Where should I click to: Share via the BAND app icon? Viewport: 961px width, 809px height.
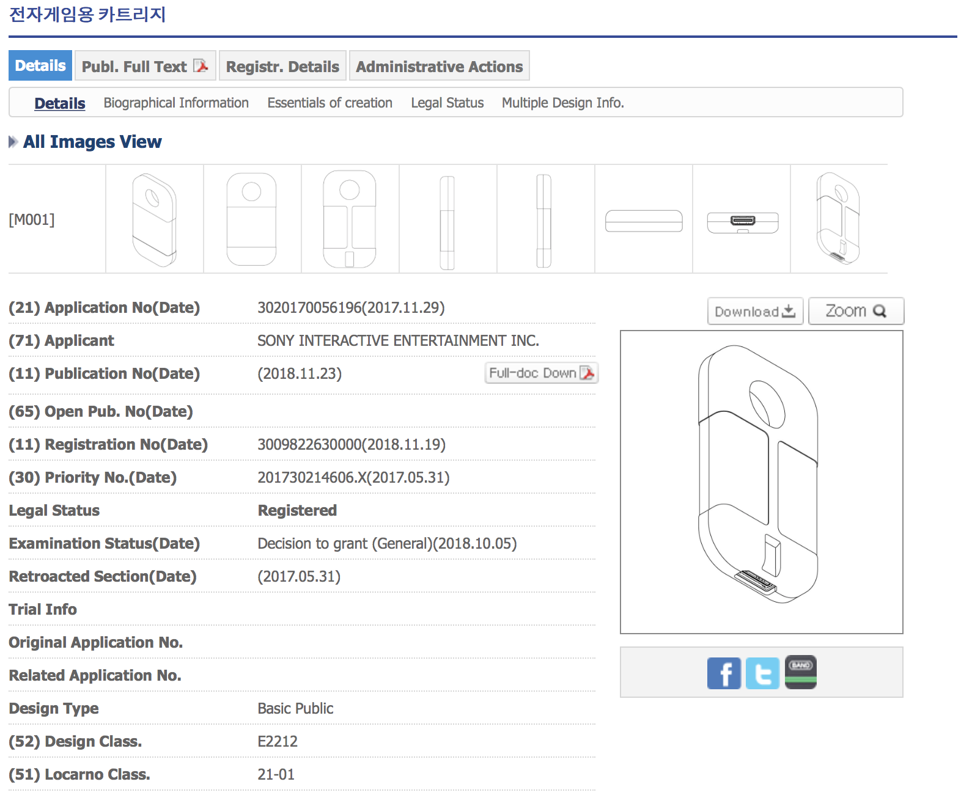coord(800,672)
